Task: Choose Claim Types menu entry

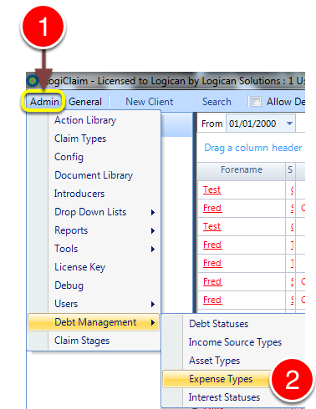Action: [x=94, y=139]
